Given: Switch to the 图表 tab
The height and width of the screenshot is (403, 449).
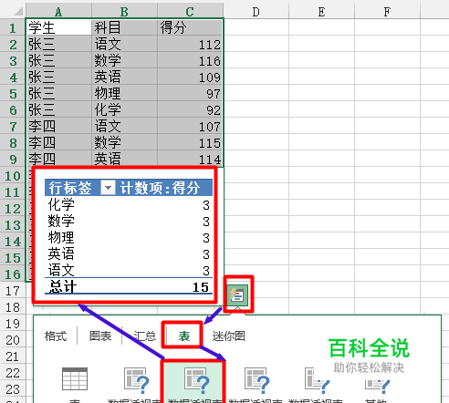Looking at the screenshot, I should [x=100, y=336].
